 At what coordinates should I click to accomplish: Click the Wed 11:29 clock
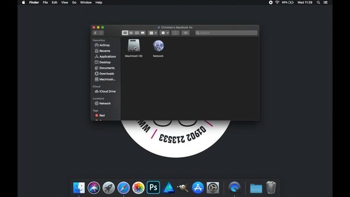(x=305, y=2)
